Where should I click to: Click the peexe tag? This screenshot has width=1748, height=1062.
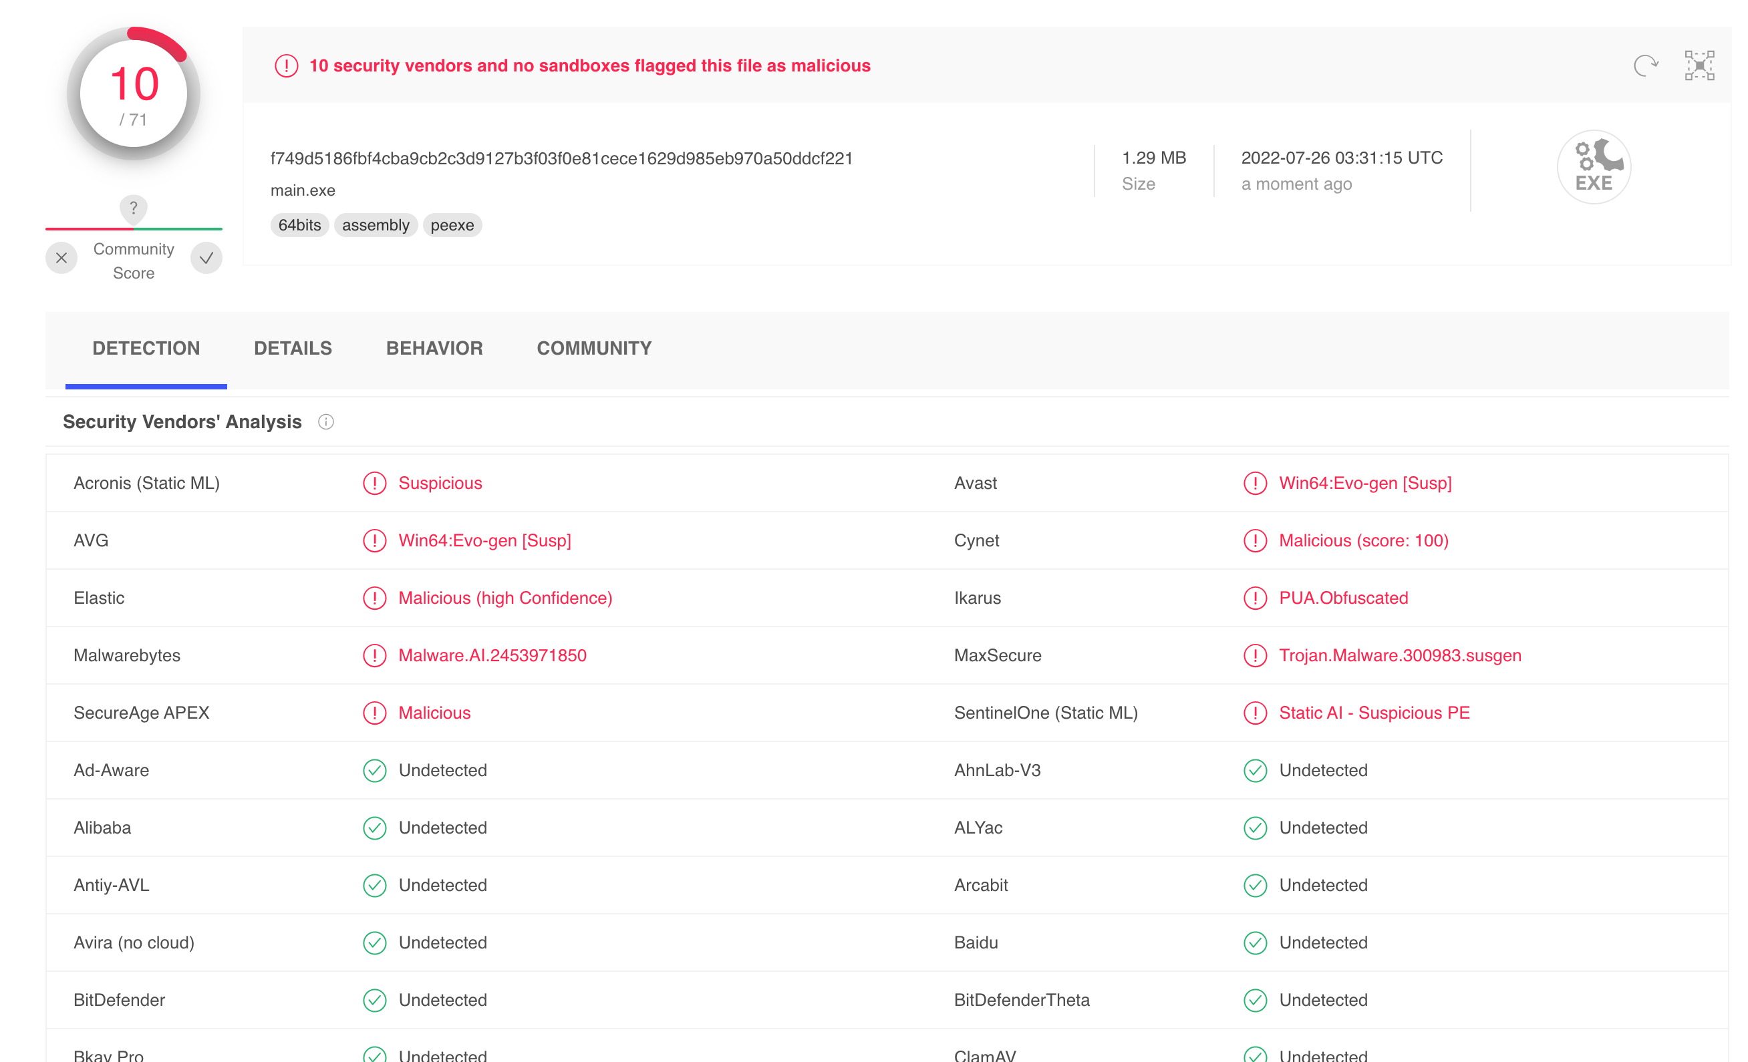(x=452, y=226)
